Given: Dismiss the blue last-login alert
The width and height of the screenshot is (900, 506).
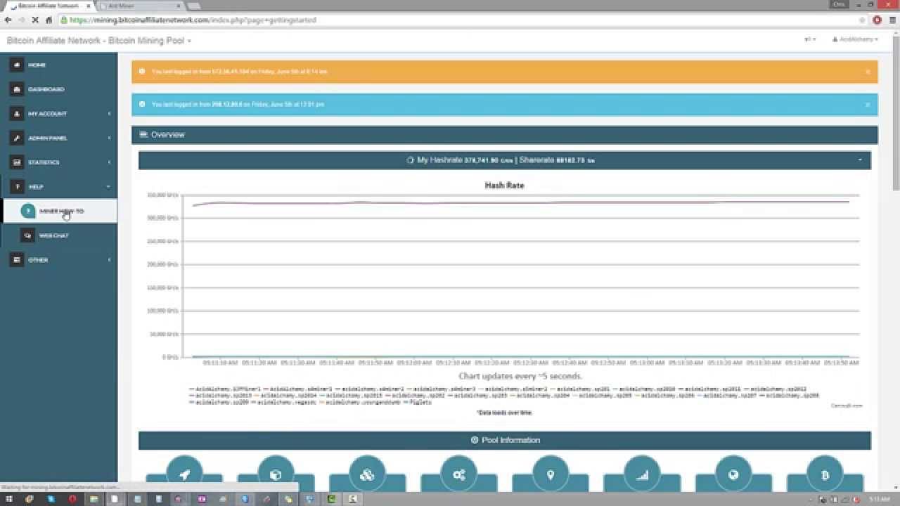Looking at the screenshot, I should [868, 105].
